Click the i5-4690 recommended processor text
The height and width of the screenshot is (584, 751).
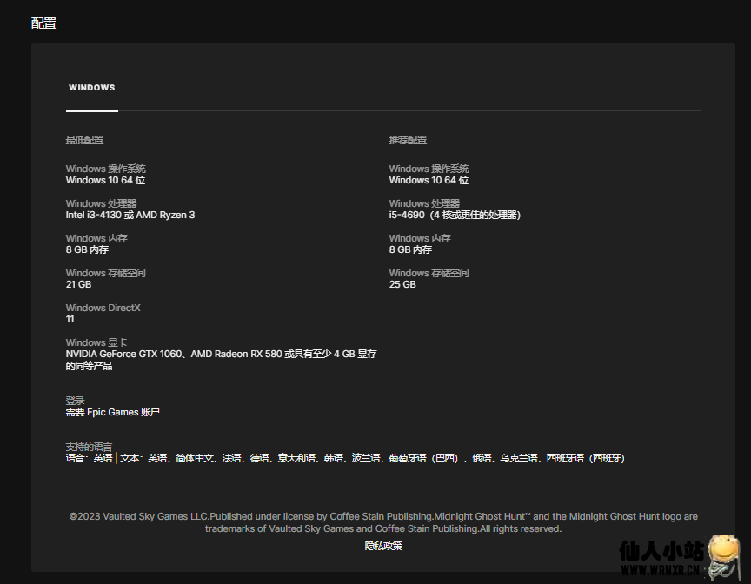point(455,215)
